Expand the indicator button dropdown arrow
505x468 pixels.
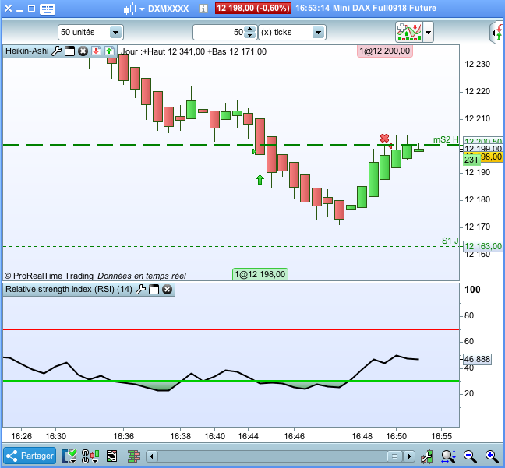[428, 32]
